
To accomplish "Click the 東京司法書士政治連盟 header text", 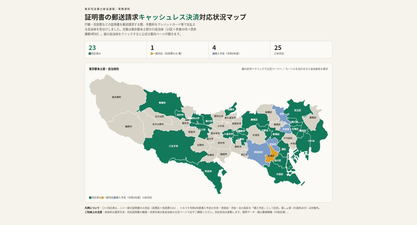I will coord(100,9).
